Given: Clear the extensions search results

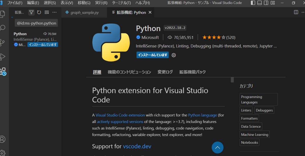Looking at the screenshot, I should [x=47, y=12].
